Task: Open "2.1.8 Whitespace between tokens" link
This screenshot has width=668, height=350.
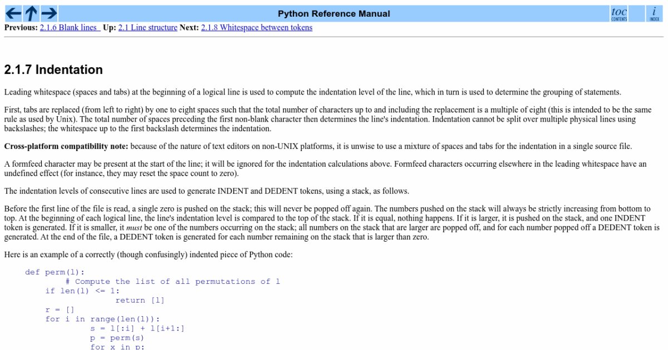Action: (256, 27)
